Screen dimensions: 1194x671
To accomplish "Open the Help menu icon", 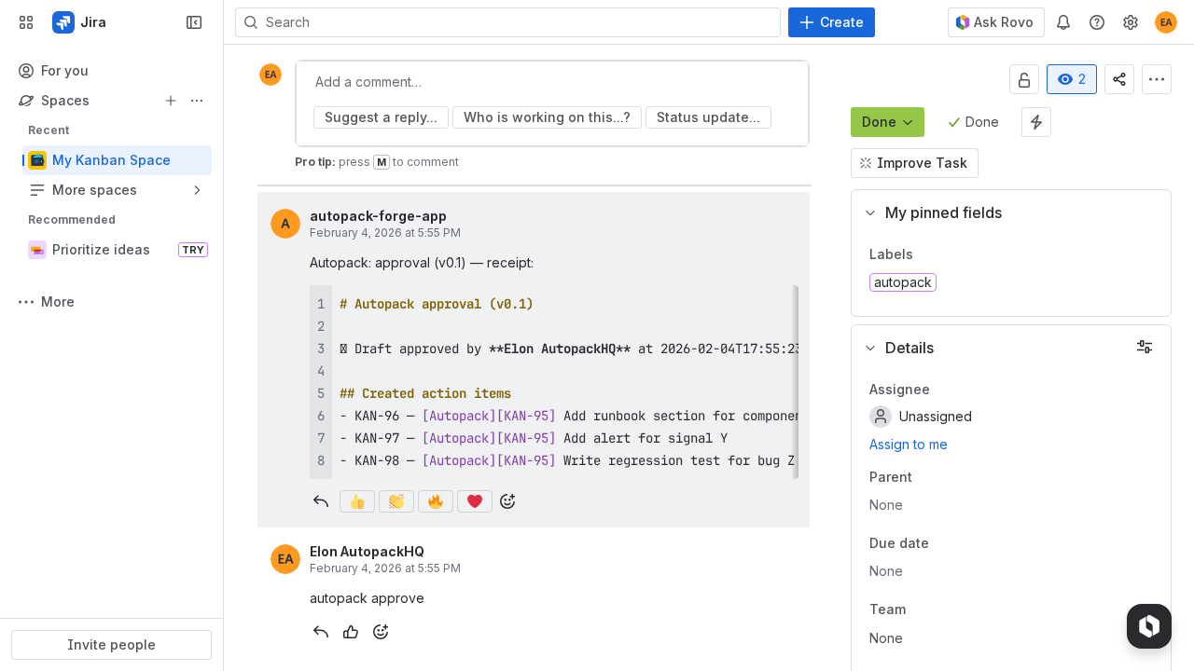I will [x=1097, y=22].
